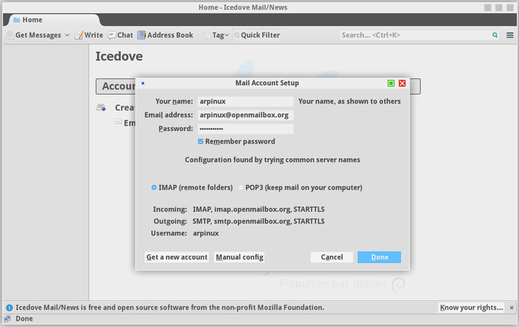Click the Username arpinux value
Image resolution: width=519 pixels, height=327 pixels.
click(205, 233)
